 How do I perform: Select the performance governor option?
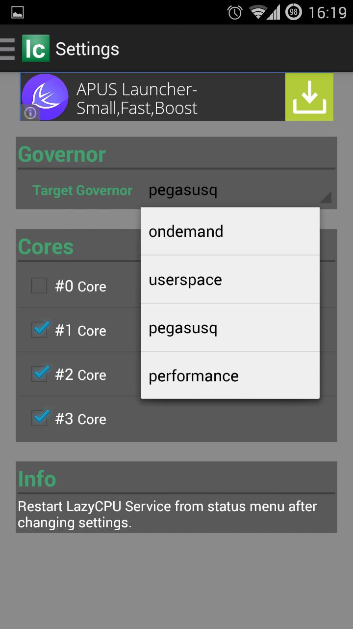[x=230, y=376]
